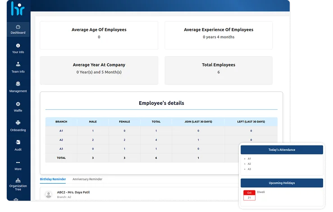Click the A2 branch table row
Screen dimensions: 333x212
pos(161,140)
